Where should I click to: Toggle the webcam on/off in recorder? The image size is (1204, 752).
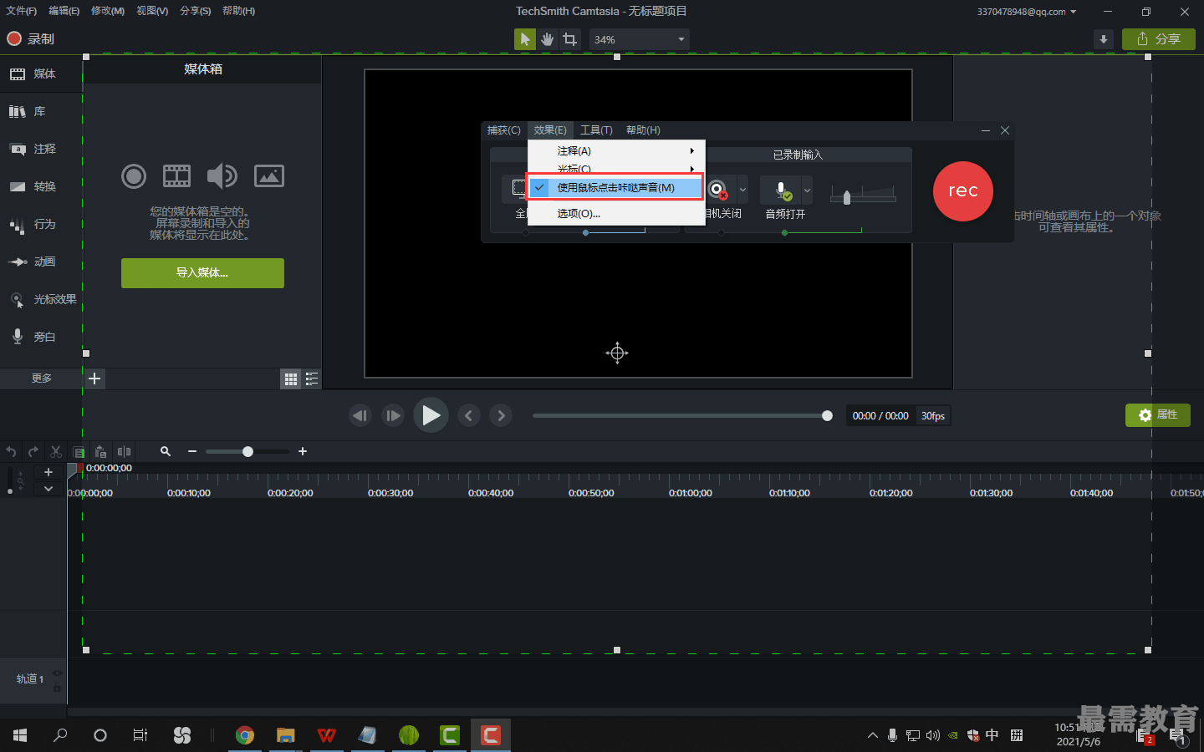(x=717, y=190)
